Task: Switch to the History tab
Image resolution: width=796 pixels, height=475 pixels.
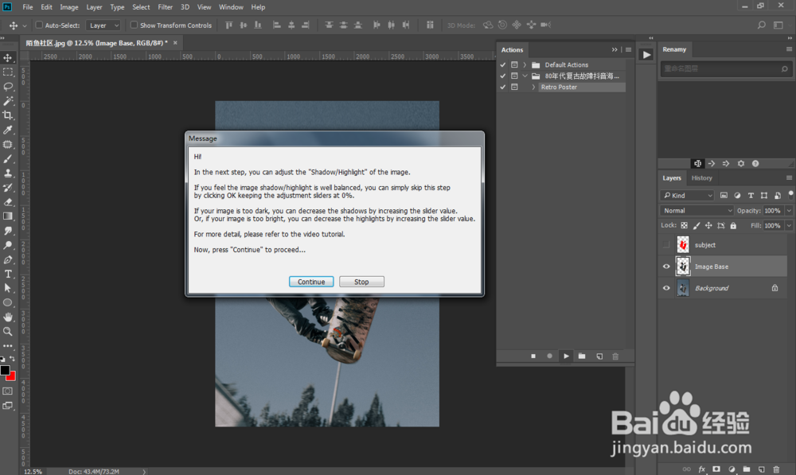Action: [701, 178]
